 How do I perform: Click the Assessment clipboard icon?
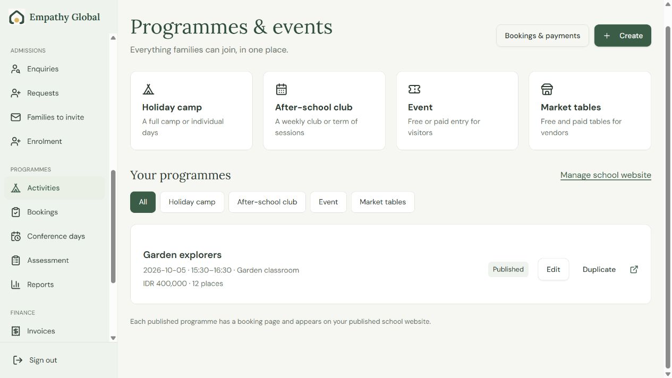pos(16,261)
